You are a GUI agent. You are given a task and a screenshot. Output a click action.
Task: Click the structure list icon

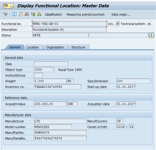coord(33,14)
